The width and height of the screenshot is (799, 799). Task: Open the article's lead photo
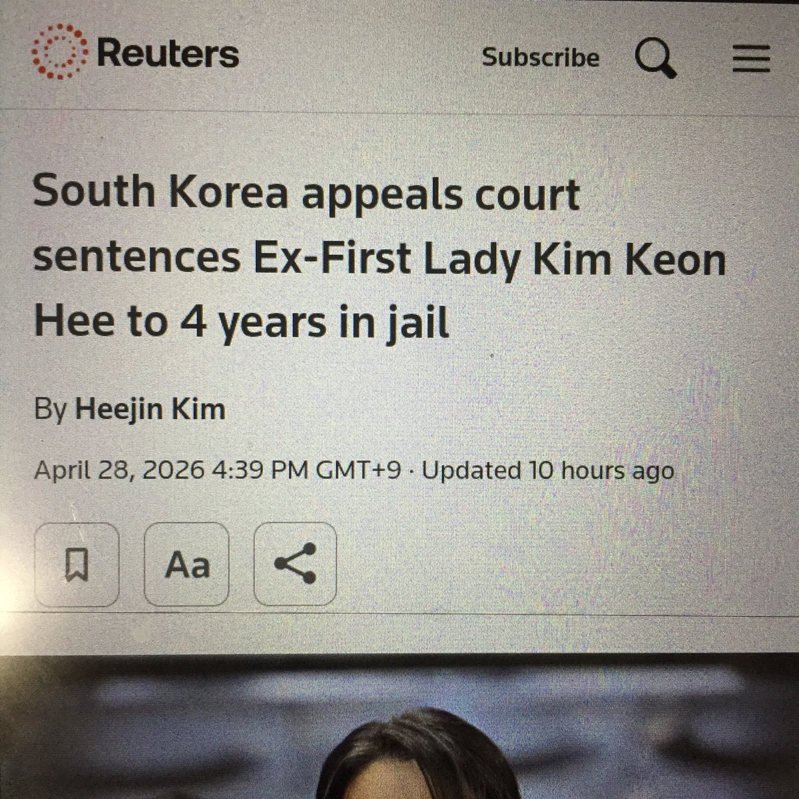click(400, 727)
